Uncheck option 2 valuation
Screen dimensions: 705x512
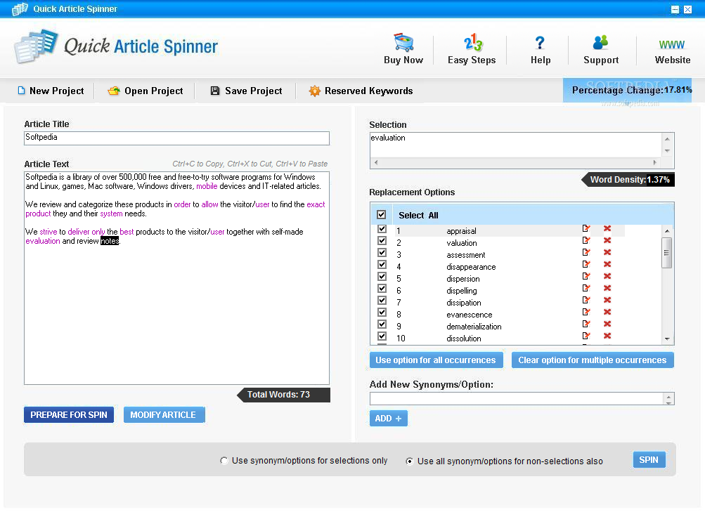pyautogui.click(x=382, y=240)
